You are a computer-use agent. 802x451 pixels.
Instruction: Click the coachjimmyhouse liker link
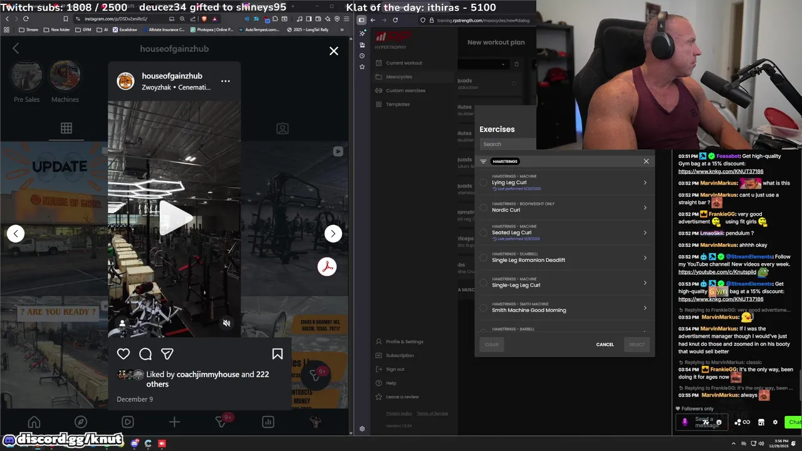[208, 374]
